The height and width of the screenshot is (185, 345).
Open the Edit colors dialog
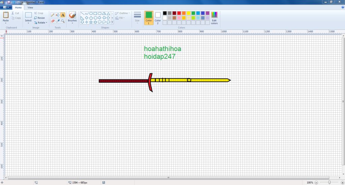point(214,18)
